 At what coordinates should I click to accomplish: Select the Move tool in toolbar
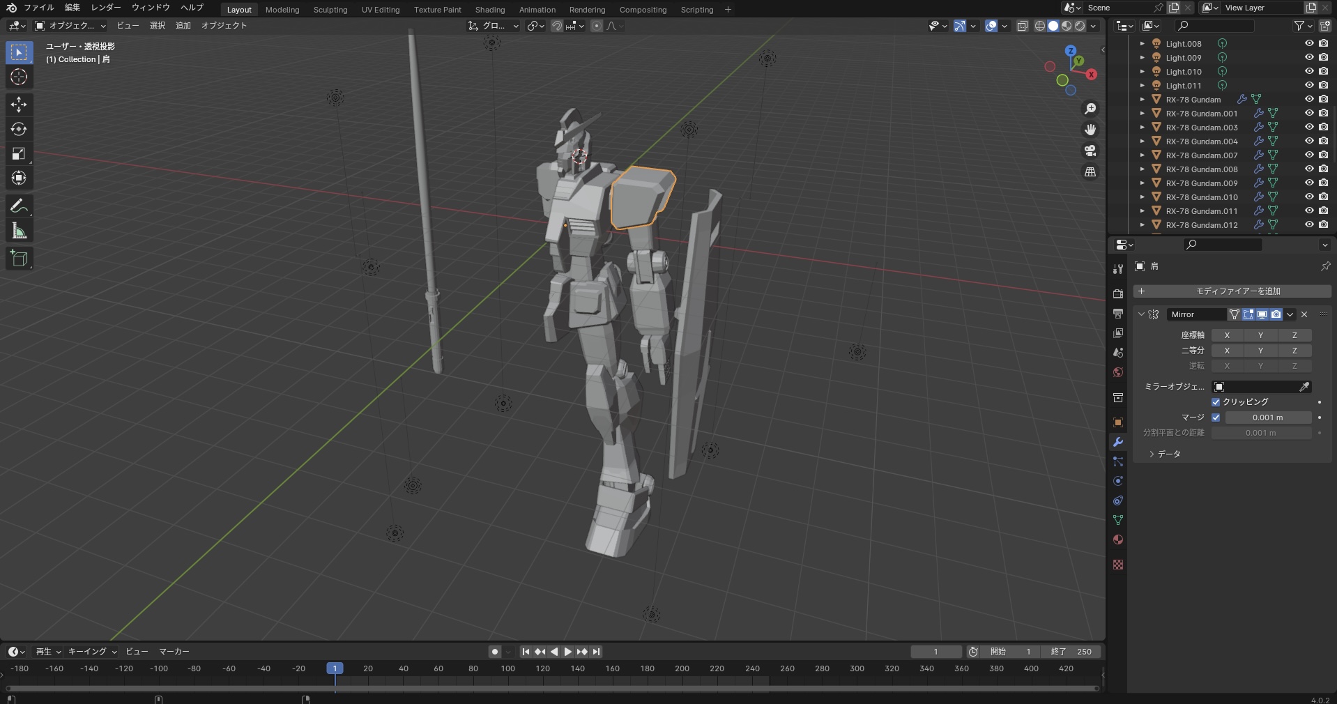(19, 105)
